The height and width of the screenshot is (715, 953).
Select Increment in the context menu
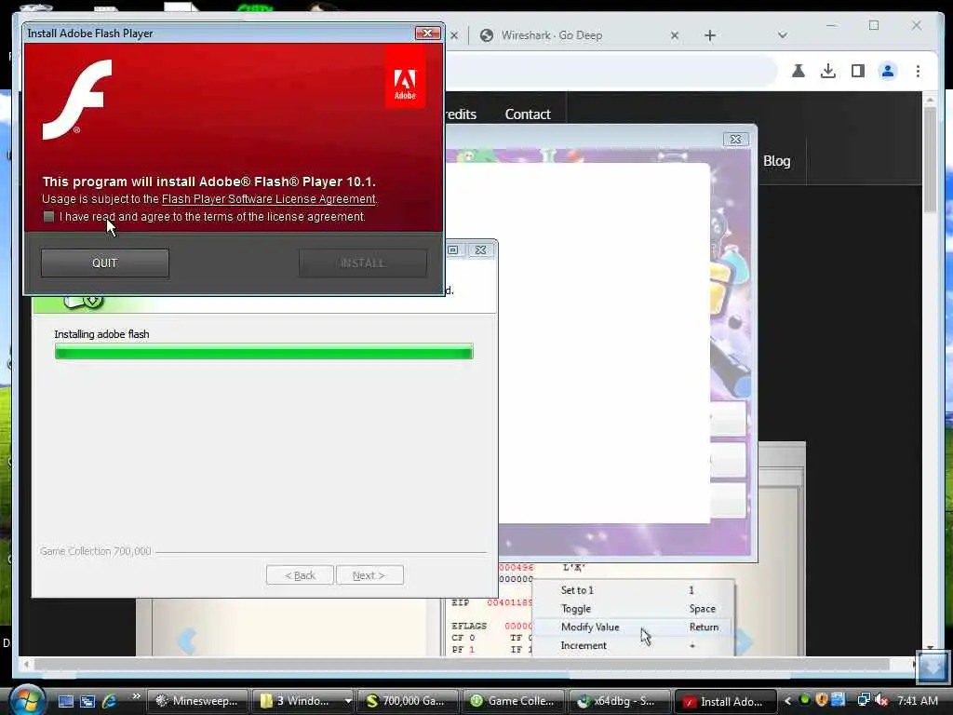coord(633,646)
